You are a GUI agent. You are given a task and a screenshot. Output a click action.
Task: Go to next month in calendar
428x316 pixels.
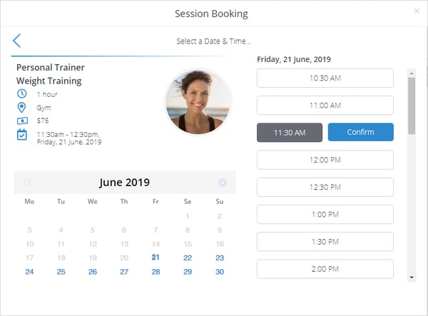pyautogui.click(x=223, y=183)
